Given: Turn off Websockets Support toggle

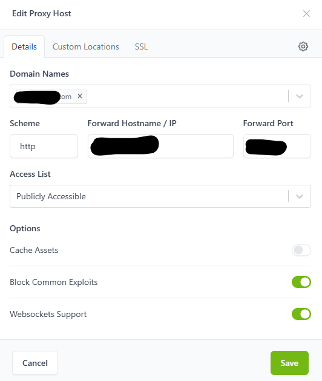Looking at the screenshot, I should (301, 314).
